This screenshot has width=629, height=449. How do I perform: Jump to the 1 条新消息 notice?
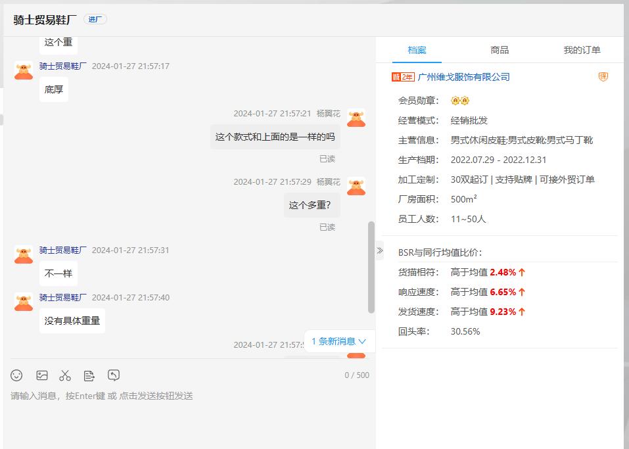(339, 341)
